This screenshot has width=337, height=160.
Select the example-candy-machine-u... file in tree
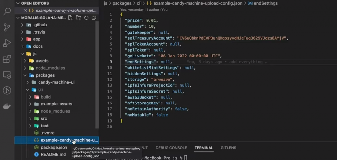[x=57, y=140]
